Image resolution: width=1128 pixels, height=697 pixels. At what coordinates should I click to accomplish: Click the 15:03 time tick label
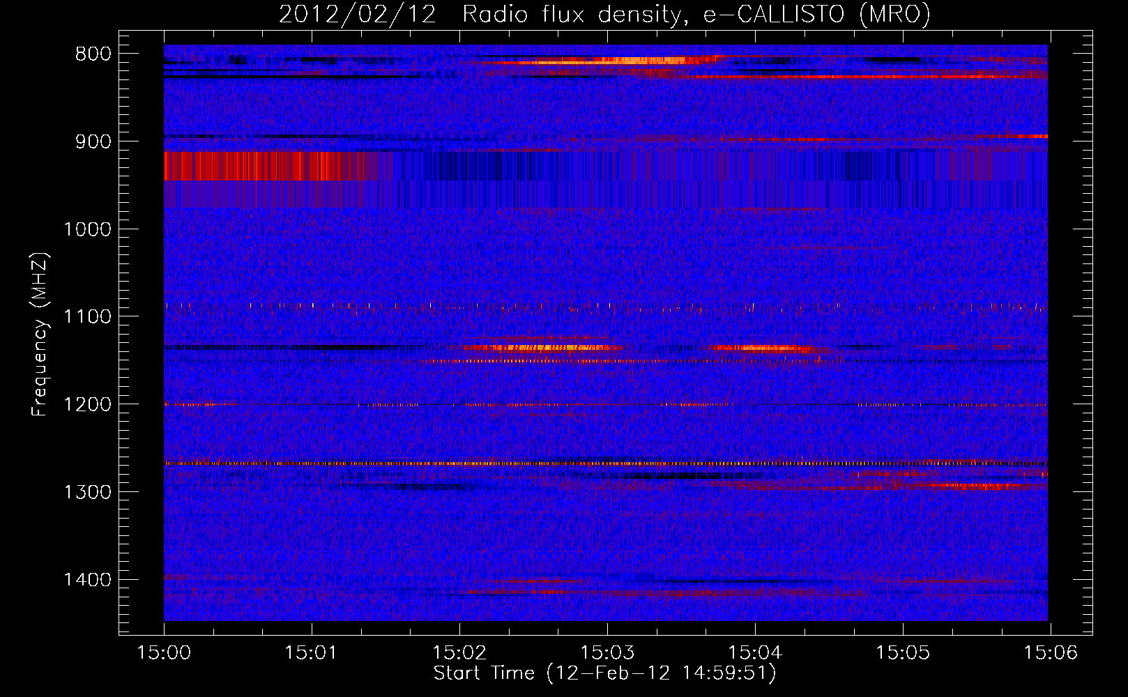click(x=608, y=653)
